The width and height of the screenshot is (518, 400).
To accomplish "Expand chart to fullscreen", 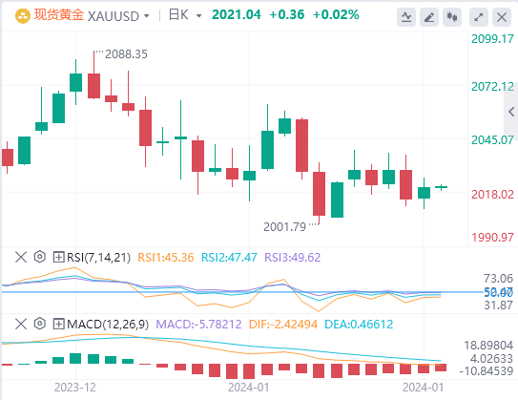I will click(x=479, y=17).
